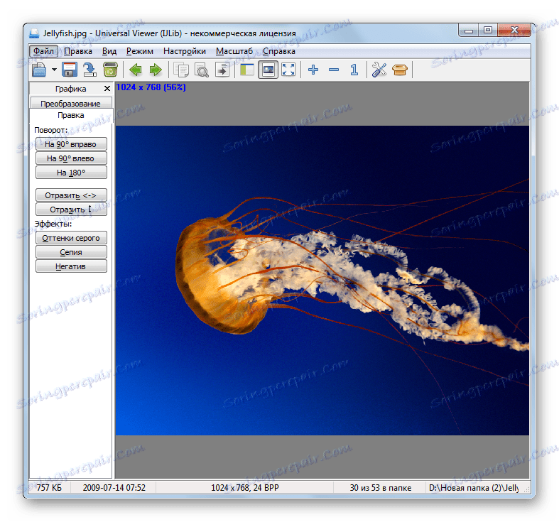Click the 30 из 53 в папке status entry
559x522 pixels.
pyautogui.click(x=381, y=487)
